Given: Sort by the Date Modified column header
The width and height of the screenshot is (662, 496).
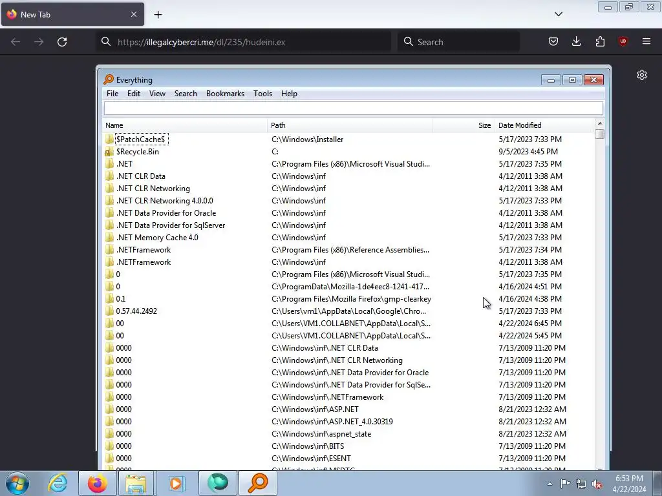Looking at the screenshot, I should click(x=544, y=125).
